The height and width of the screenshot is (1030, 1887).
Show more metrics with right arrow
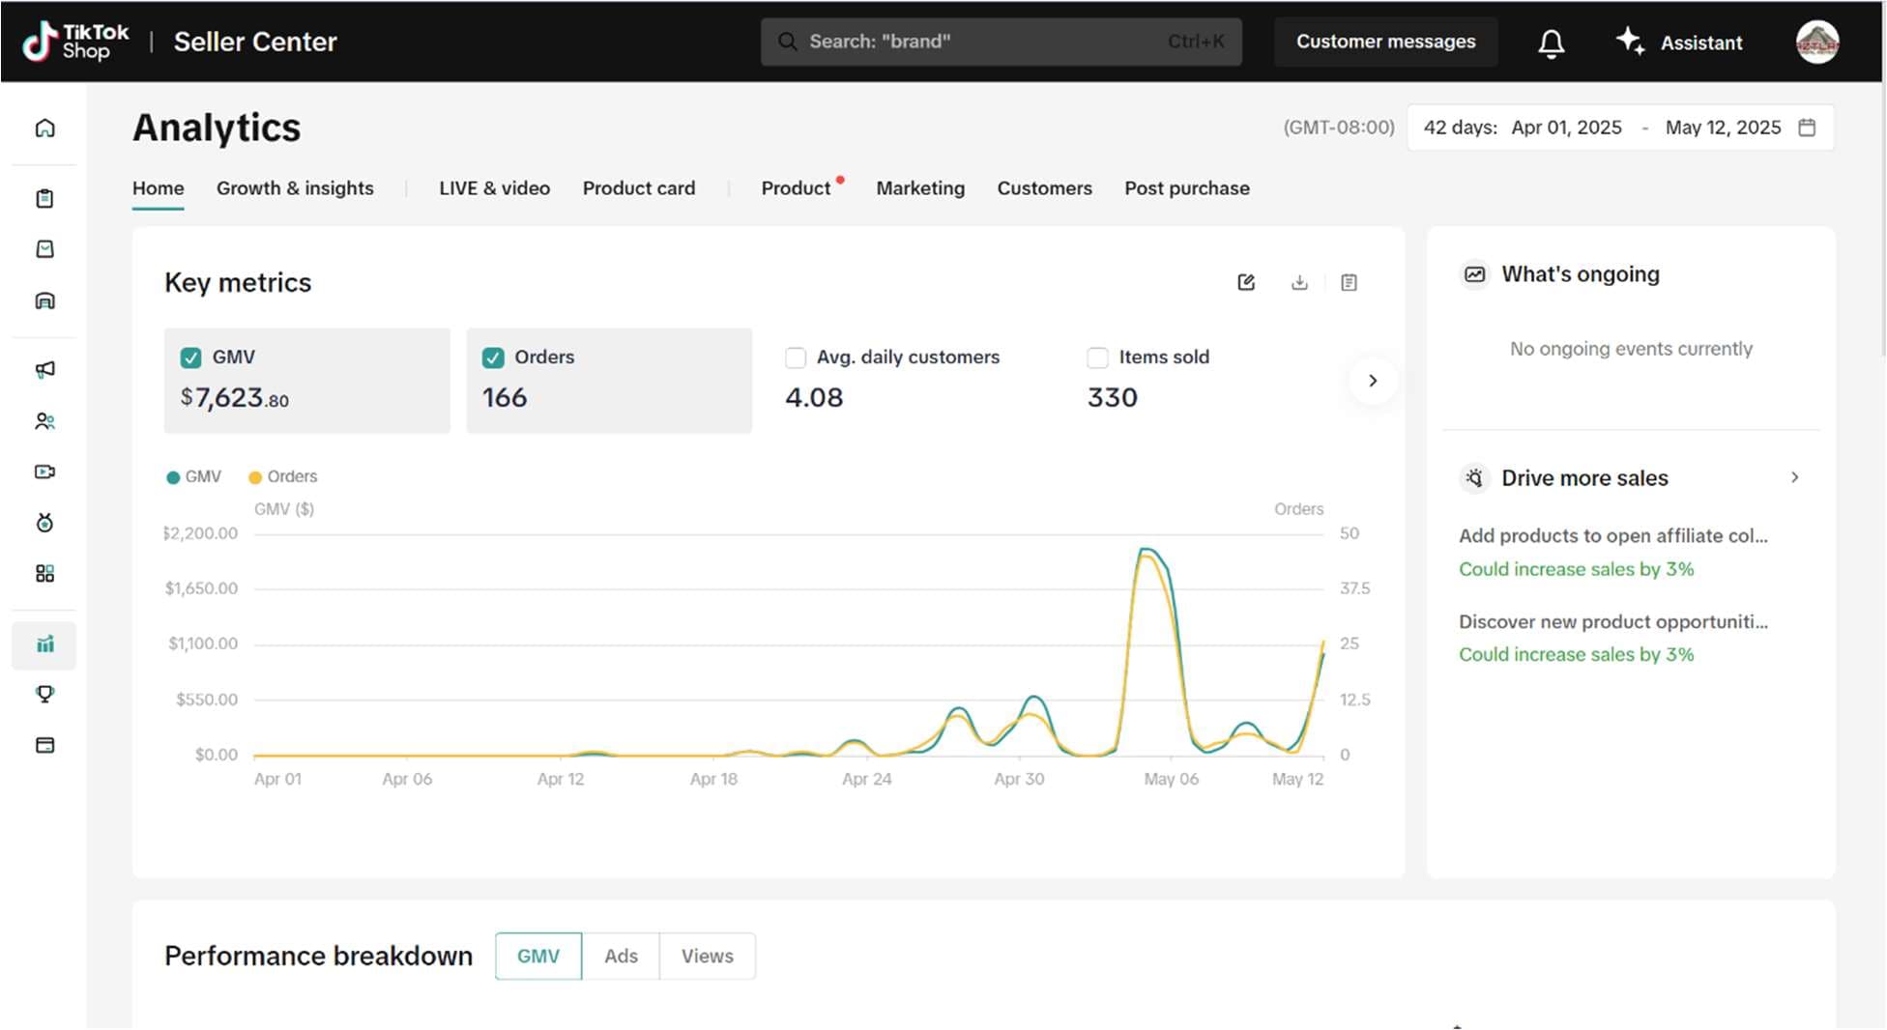tap(1373, 381)
